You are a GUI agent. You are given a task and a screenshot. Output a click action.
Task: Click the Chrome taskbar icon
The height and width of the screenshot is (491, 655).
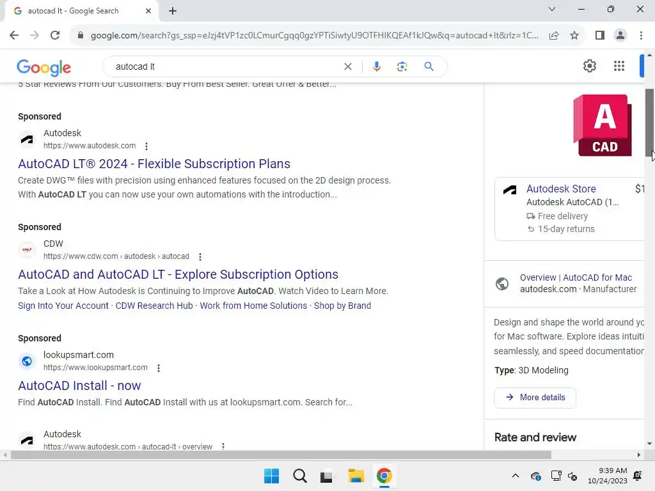(x=384, y=476)
